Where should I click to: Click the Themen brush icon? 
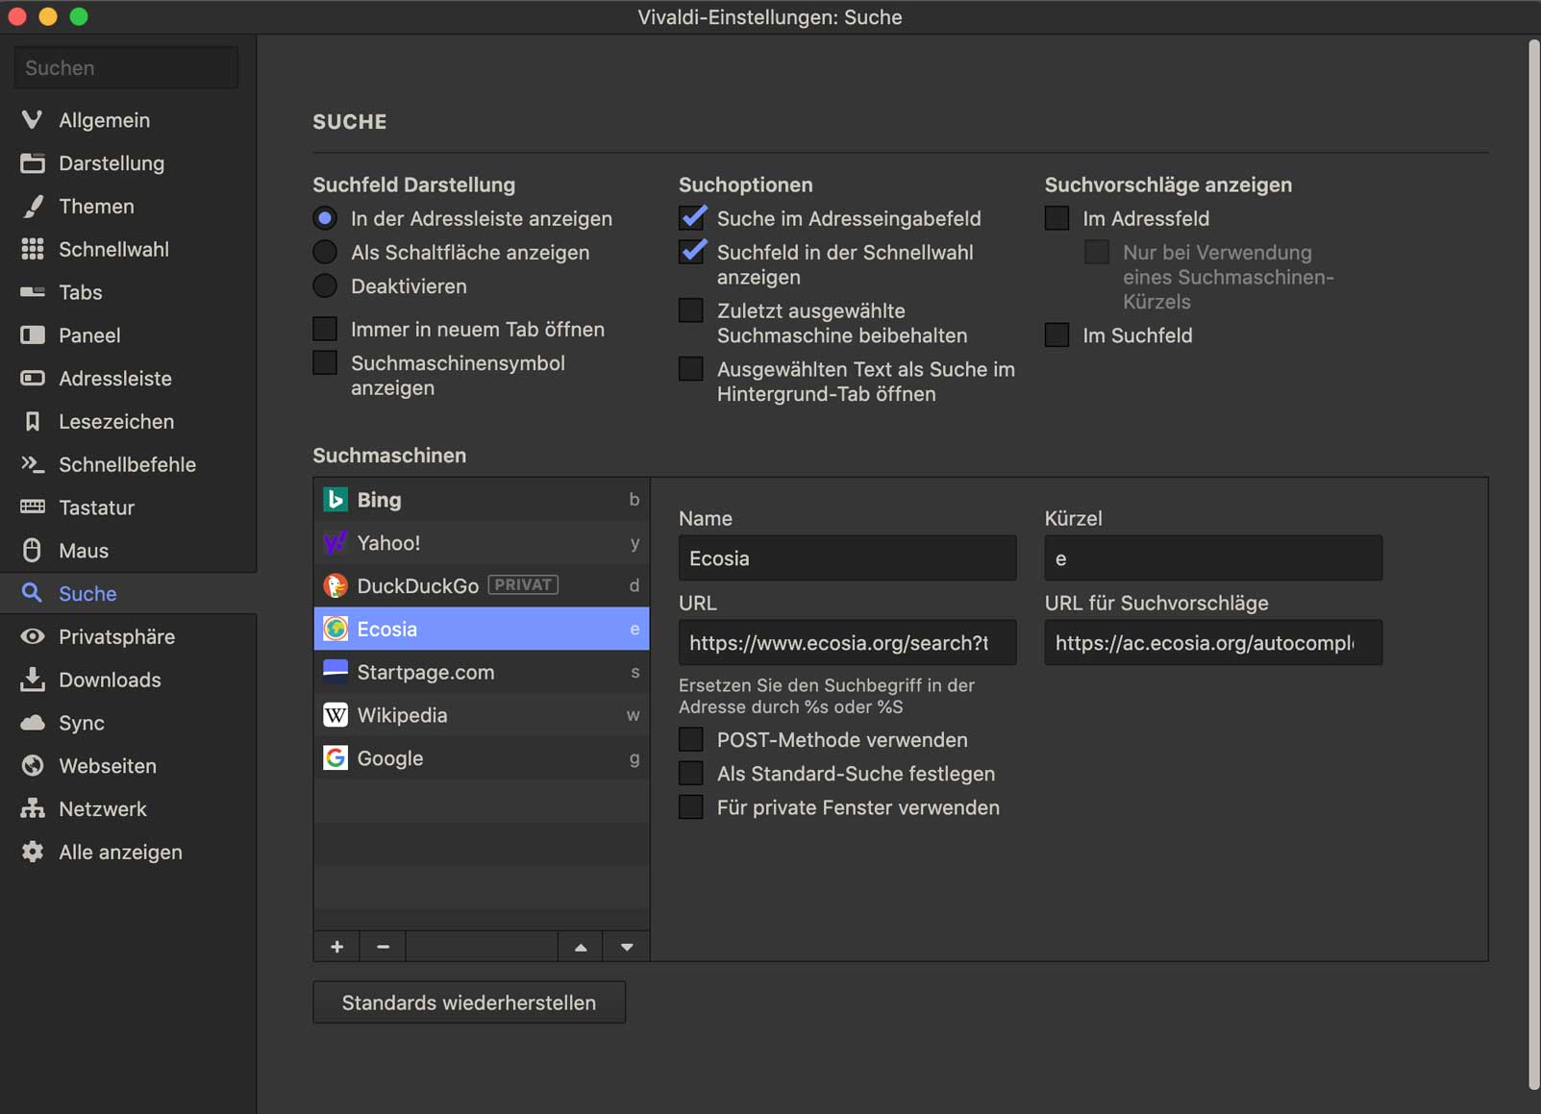tap(32, 206)
